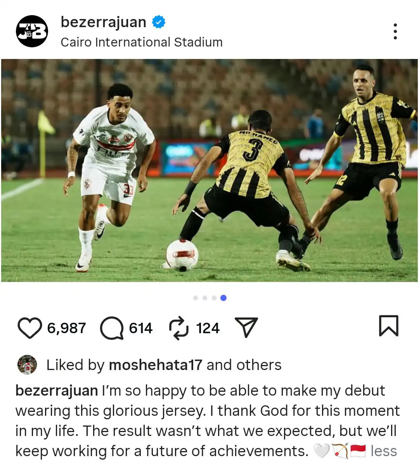Like the post with heart icon

coord(30,328)
